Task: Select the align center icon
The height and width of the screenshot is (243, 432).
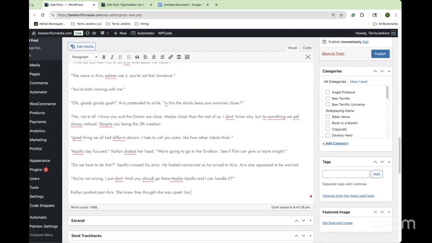Action: pos(154,57)
